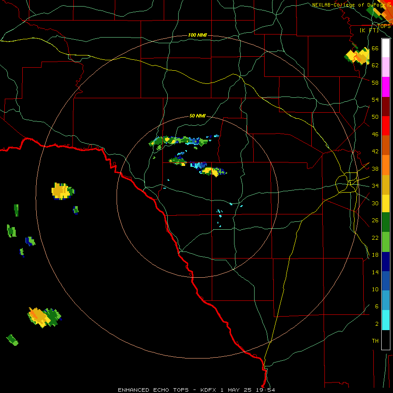This screenshot has width=393, height=393.
Task: Click the light pink legend swatch
Action: (386, 67)
